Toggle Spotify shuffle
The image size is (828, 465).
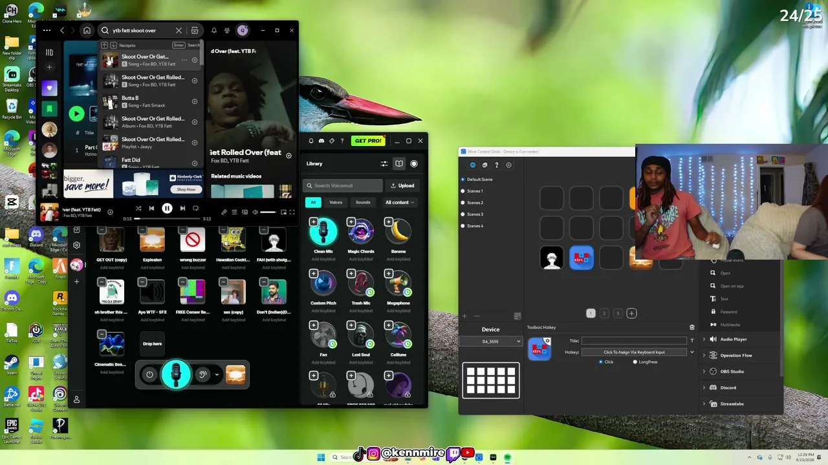tap(138, 208)
